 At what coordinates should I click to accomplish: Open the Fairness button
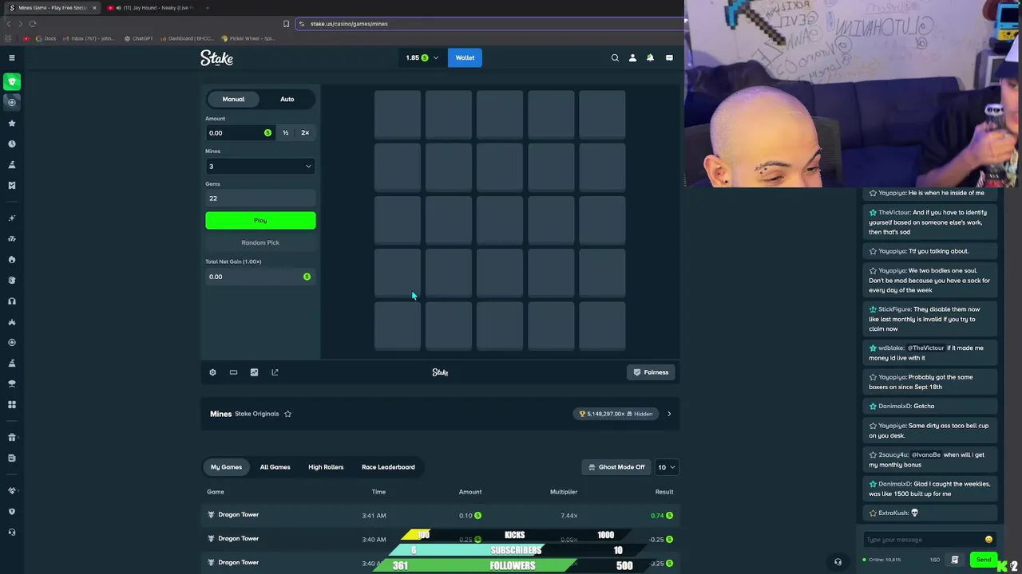[x=651, y=372]
